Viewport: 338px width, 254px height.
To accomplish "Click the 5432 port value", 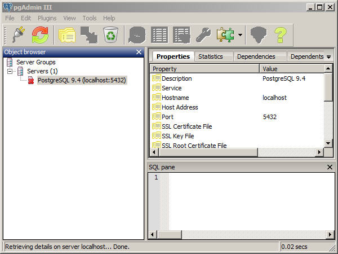I will 270,117.
